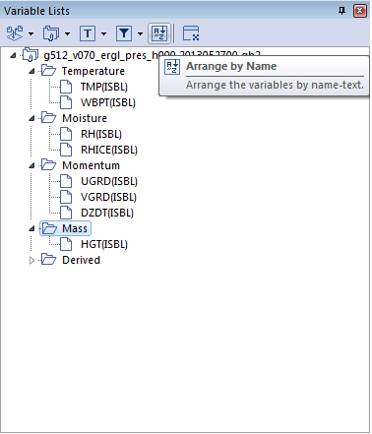The width and height of the screenshot is (372, 434).
Task: Click the UGRD(ISBL) document icon
Action: [66, 181]
